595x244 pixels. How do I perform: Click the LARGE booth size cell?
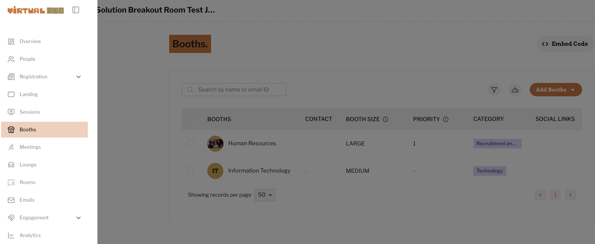(x=355, y=144)
